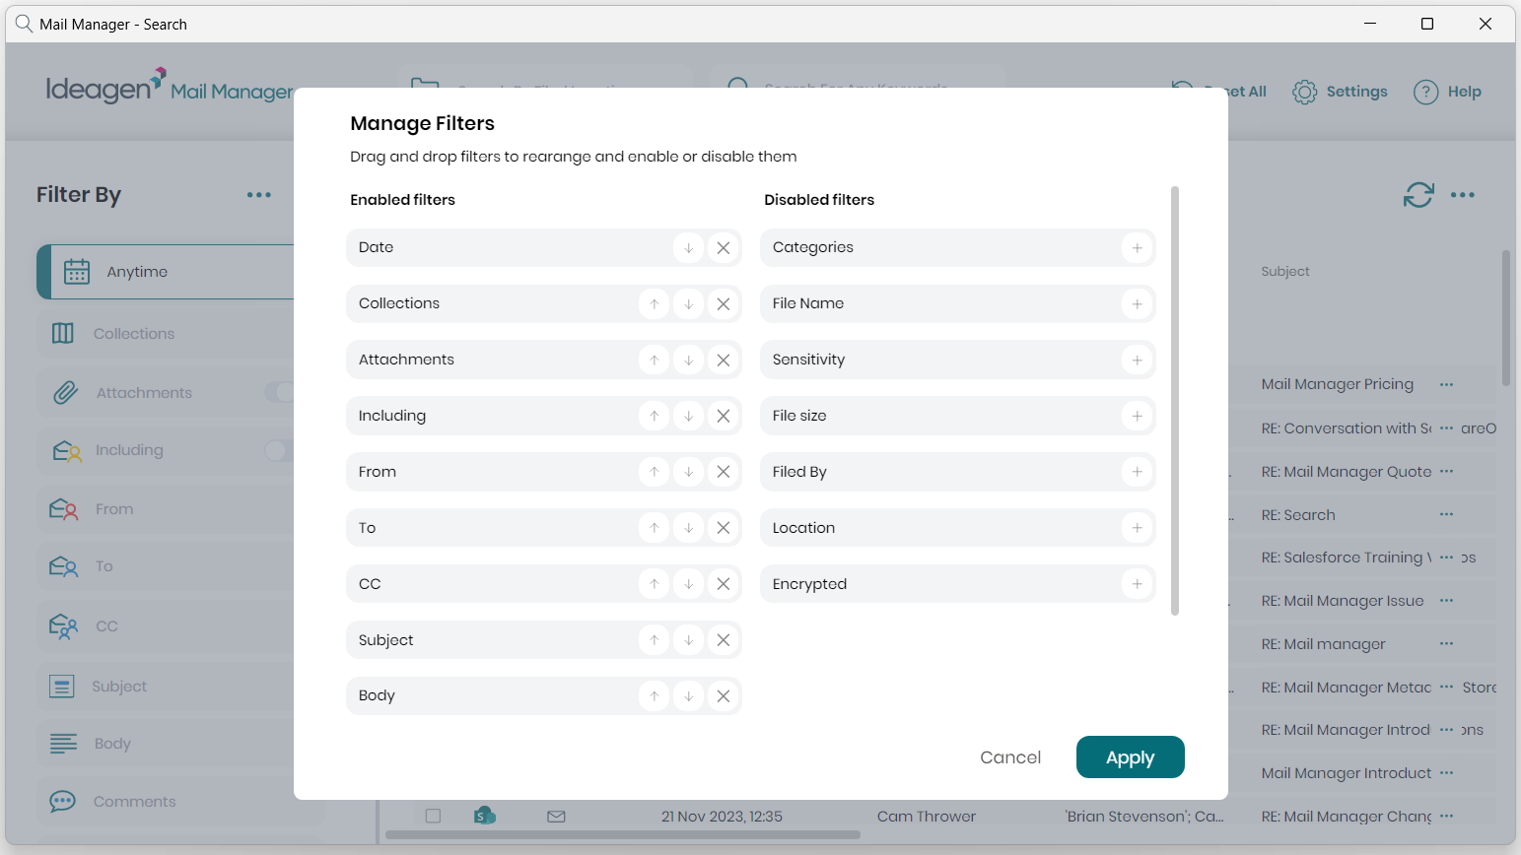Move Collections filter up
Viewport: 1521px width, 855px height.
654,304
